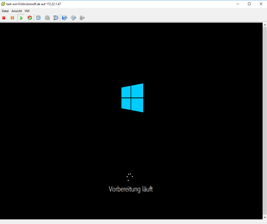267x224 pixels.
Task: Open the Snapshot Manager wrench-clock icon
Action: click(56, 18)
